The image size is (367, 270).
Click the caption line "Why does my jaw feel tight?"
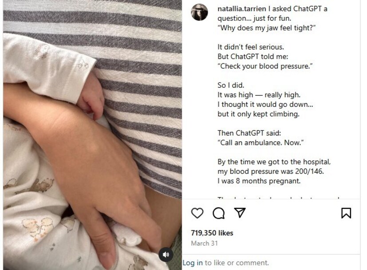(x=266, y=28)
